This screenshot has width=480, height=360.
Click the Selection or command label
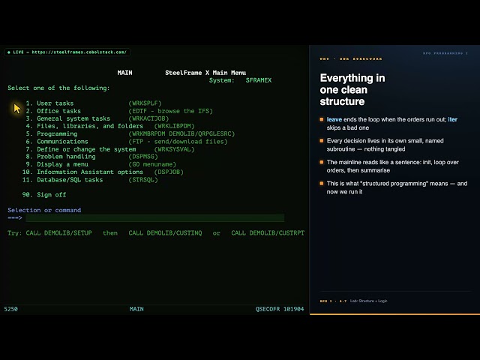44,210
